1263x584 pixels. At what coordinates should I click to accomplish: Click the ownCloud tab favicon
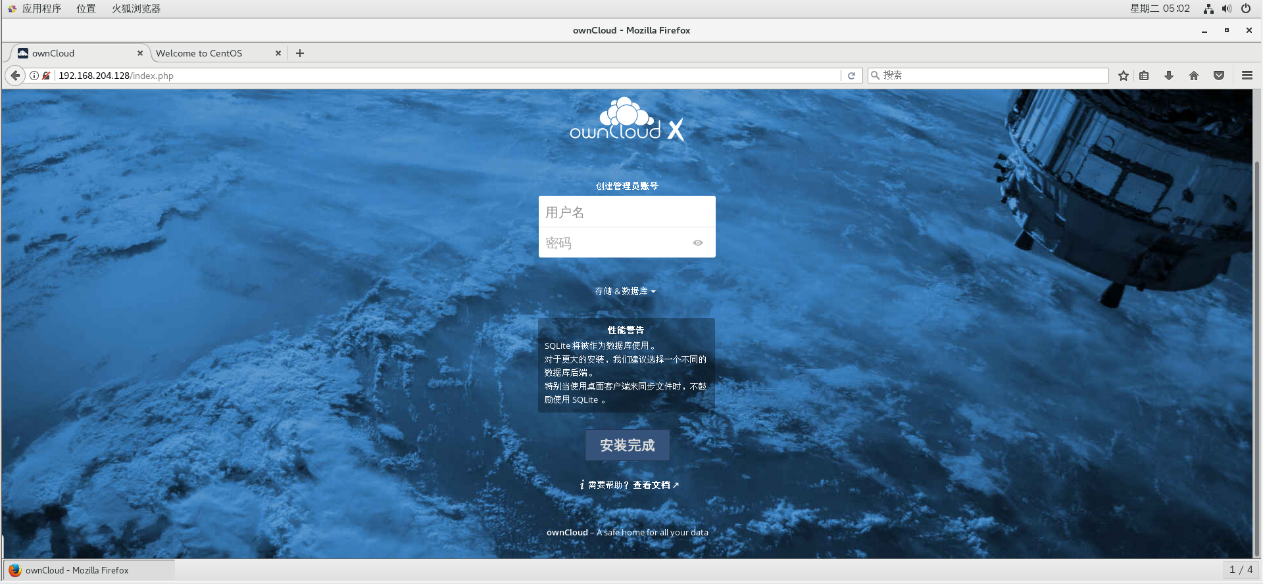23,53
